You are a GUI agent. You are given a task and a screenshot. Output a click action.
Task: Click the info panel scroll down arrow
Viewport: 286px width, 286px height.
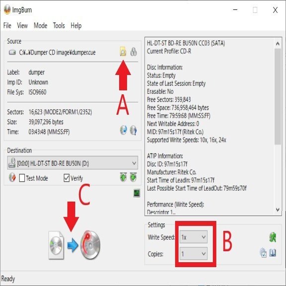[x=278, y=210]
